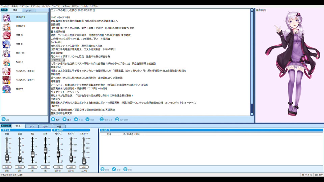
Task: Click the 抑揚 value field showing 1.00
Action: tap(45, 167)
